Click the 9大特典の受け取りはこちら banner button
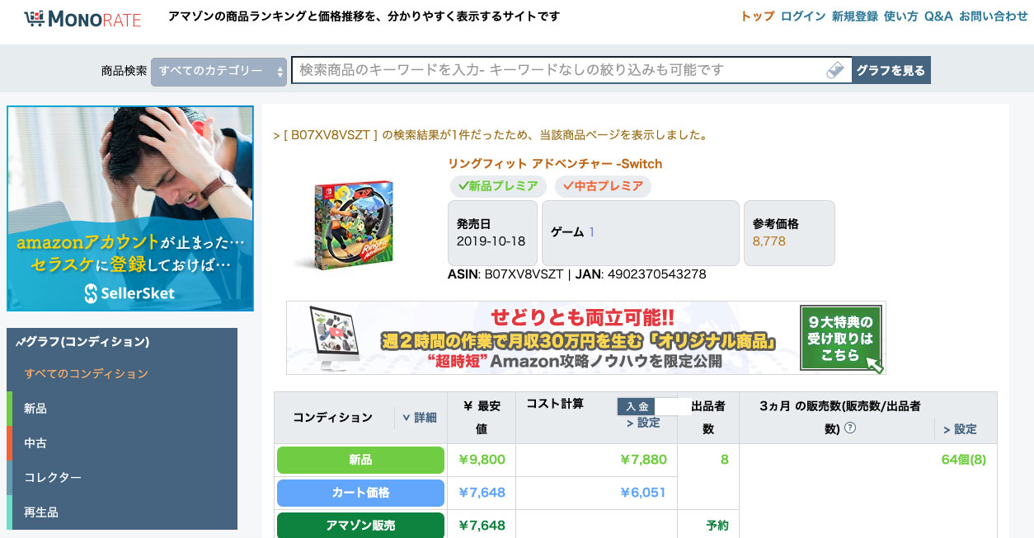The width and height of the screenshot is (1034, 538). click(x=840, y=339)
